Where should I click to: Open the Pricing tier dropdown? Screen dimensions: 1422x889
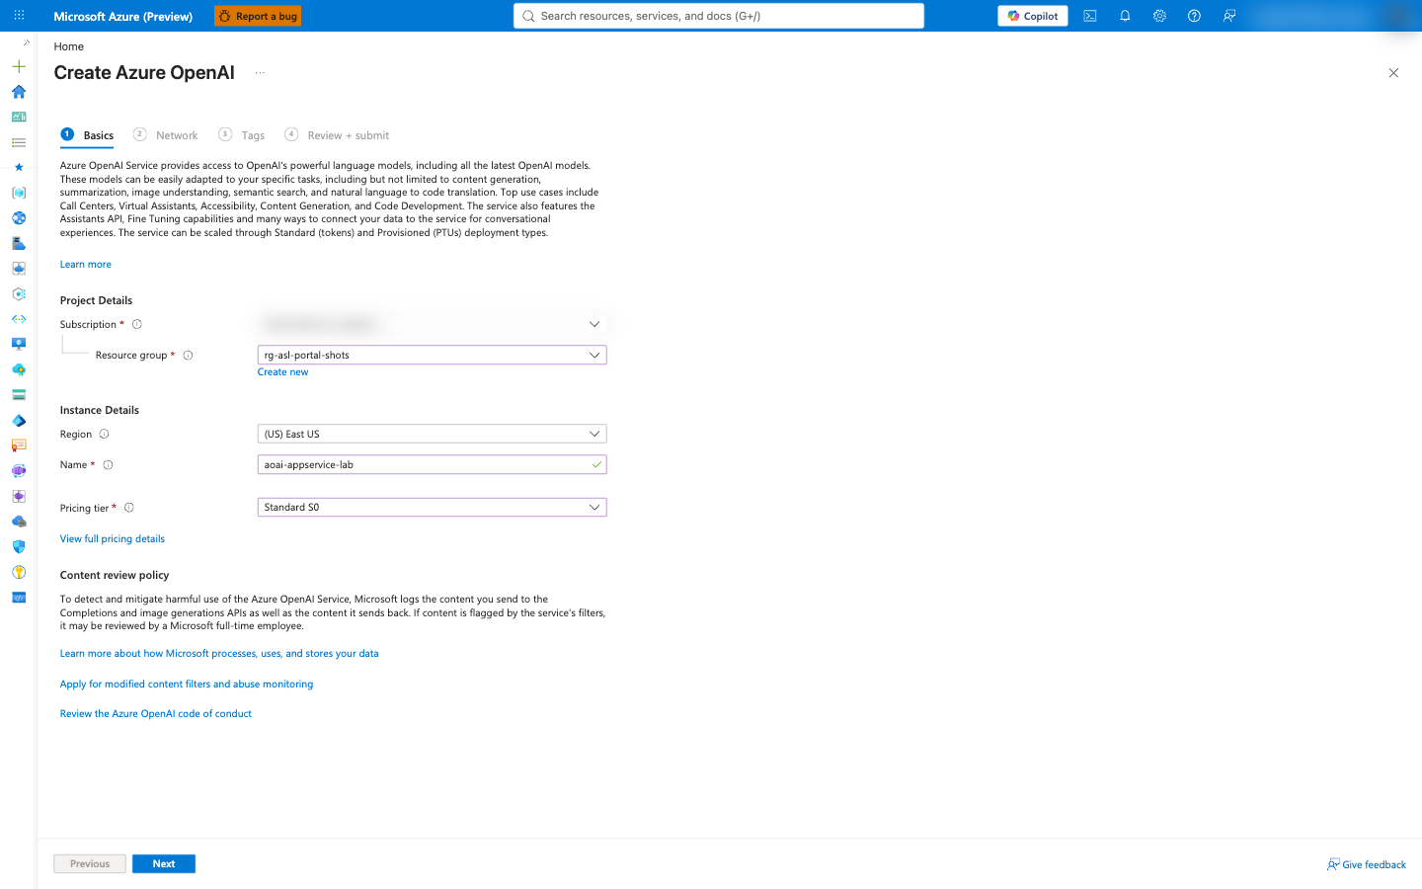tap(432, 507)
